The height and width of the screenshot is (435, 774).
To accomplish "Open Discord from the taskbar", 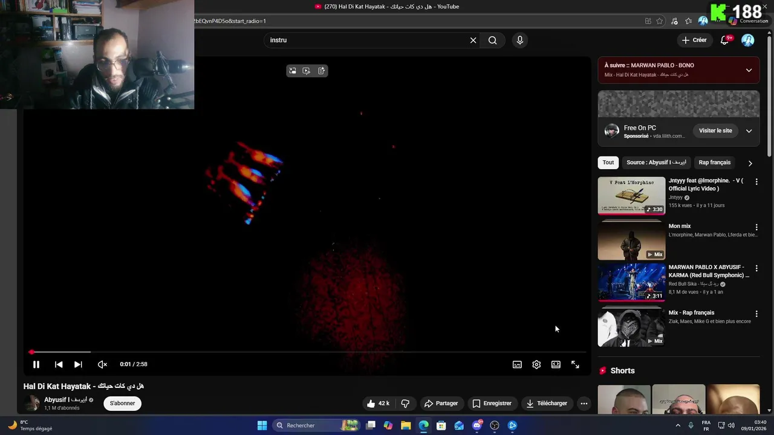I will 477,425.
